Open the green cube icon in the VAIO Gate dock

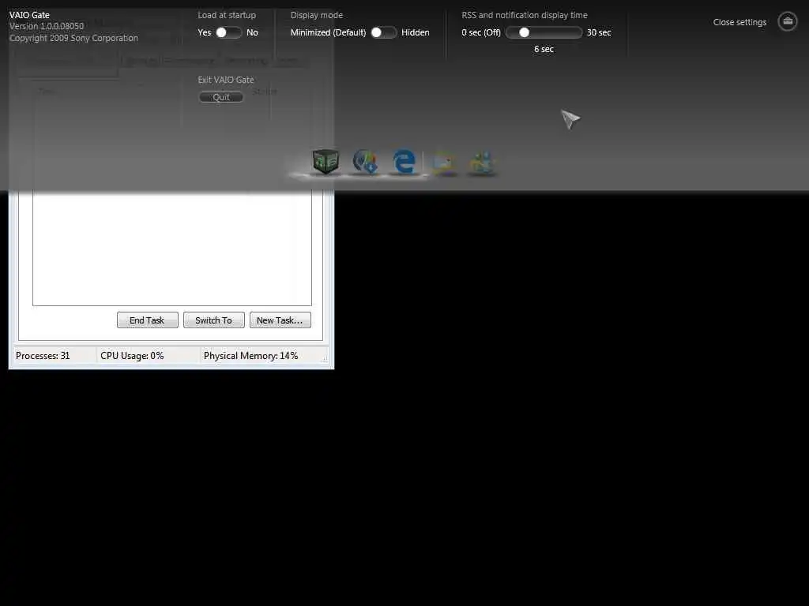point(325,161)
